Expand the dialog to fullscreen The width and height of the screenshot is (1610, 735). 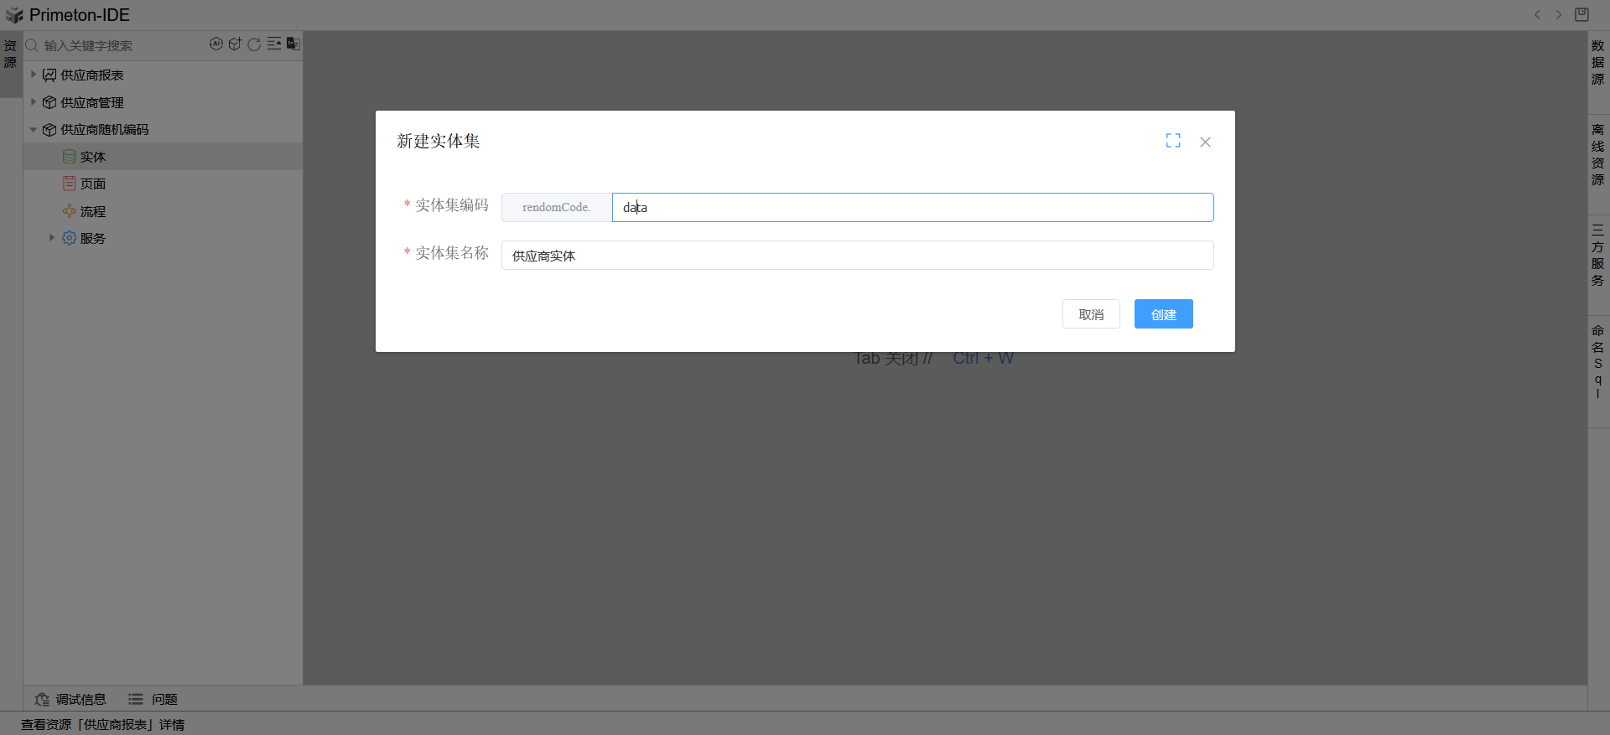1172,142
